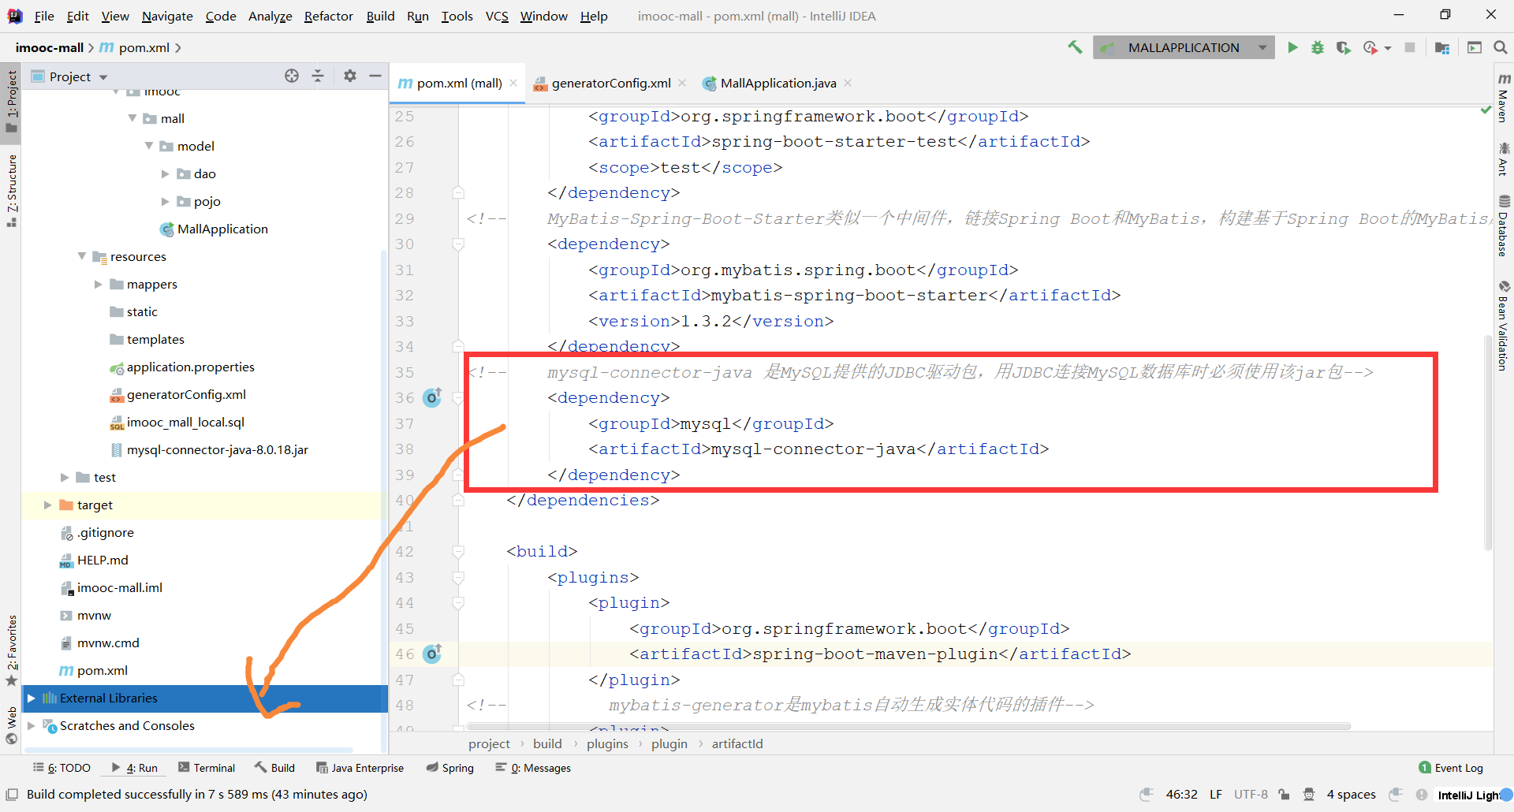Open the Maven tool window
Viewport: 1514px width, 812px height.
click(x=1504, y=98)
